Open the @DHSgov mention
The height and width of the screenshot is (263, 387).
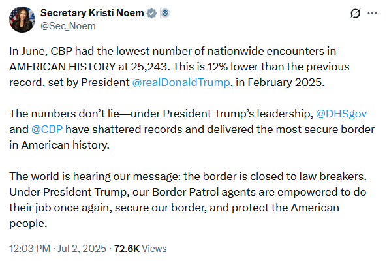tap(341, 114)
